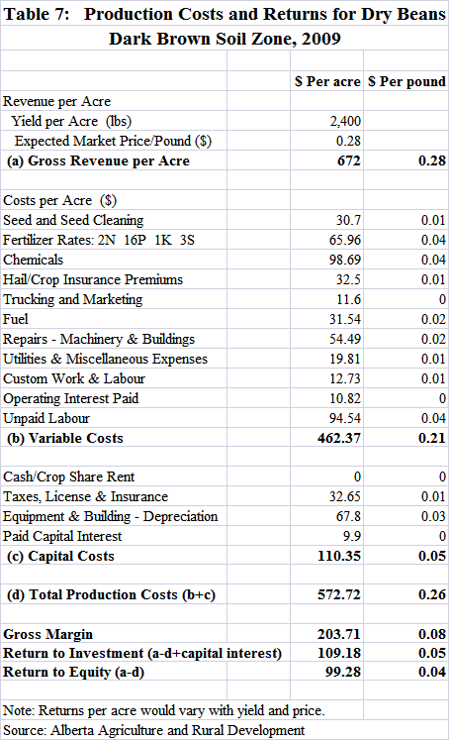Select the Return to Equity value 99.28
The height and width of the screenshot is (740, 449).
click(x=343, y=672)
